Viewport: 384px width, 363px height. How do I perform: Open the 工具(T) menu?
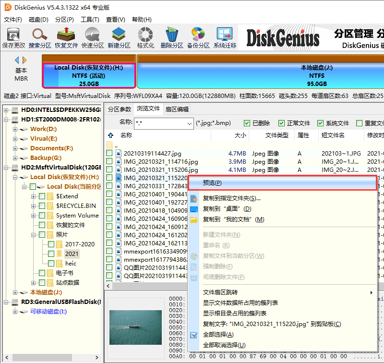point(90,20)
